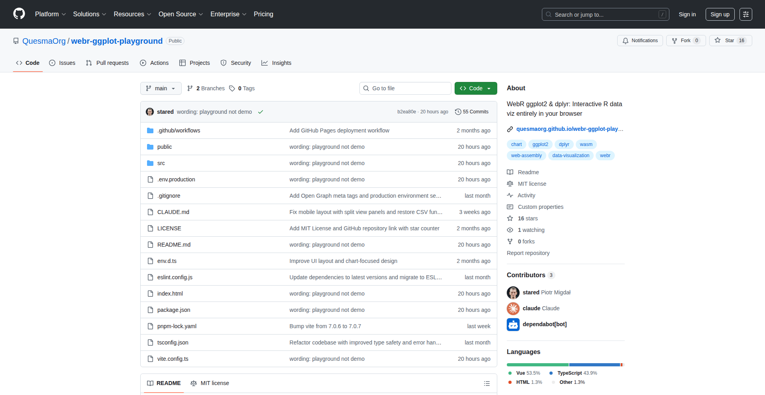Image resolution: width=765 pixels, height=395 pixels.
Task: Click the Report repository link
Action: pos(528,253)
